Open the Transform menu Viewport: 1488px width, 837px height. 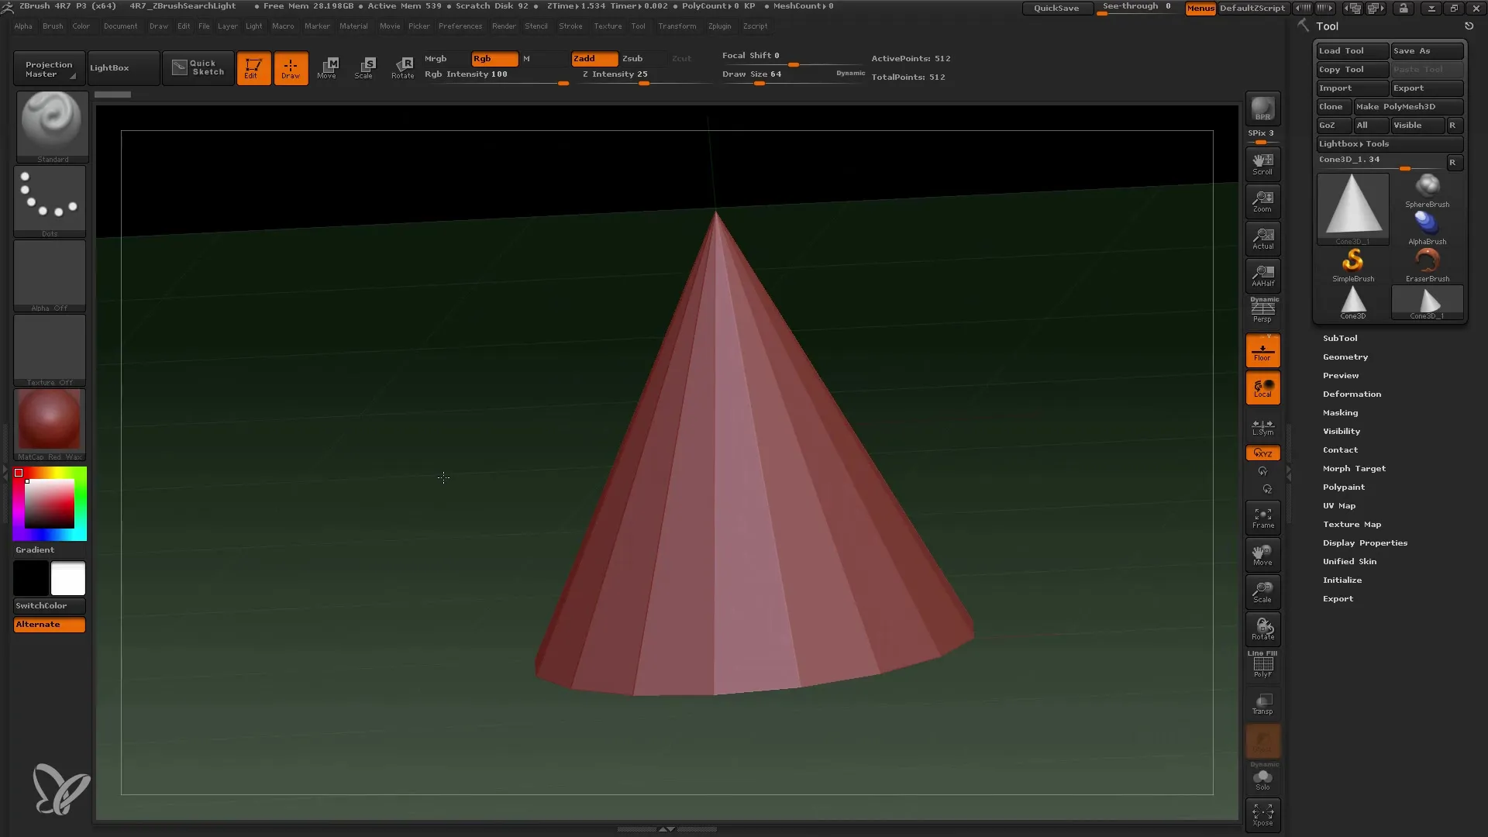coord(677,26)
